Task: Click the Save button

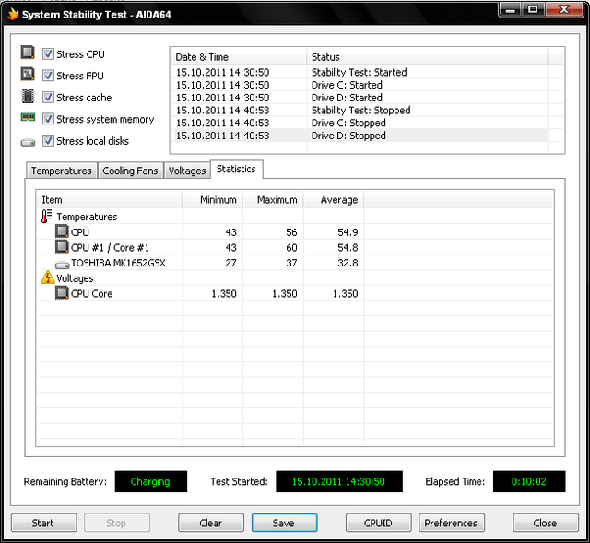Action: [x=284, y=523]
